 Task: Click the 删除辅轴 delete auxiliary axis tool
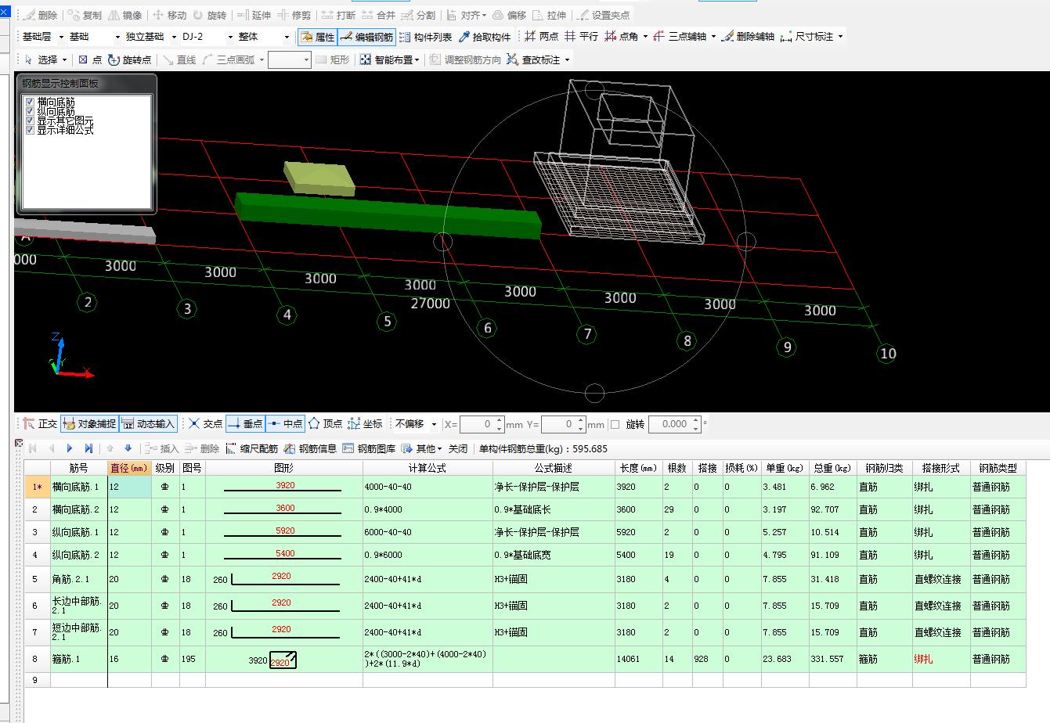coord(748,37)
